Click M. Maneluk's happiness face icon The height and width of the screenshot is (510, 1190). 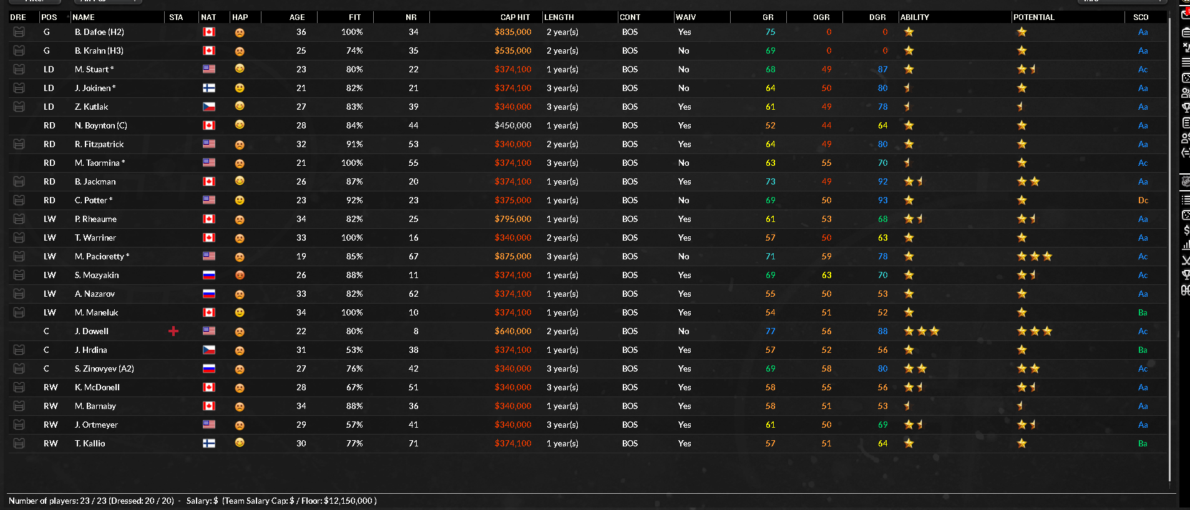pos(240,312)
